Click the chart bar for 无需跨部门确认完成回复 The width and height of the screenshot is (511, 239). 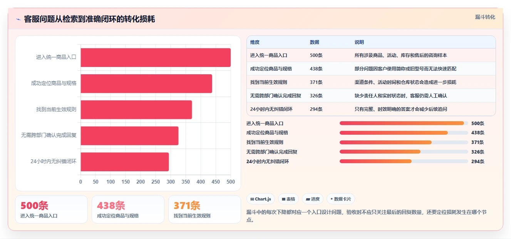tap(129, 136)
